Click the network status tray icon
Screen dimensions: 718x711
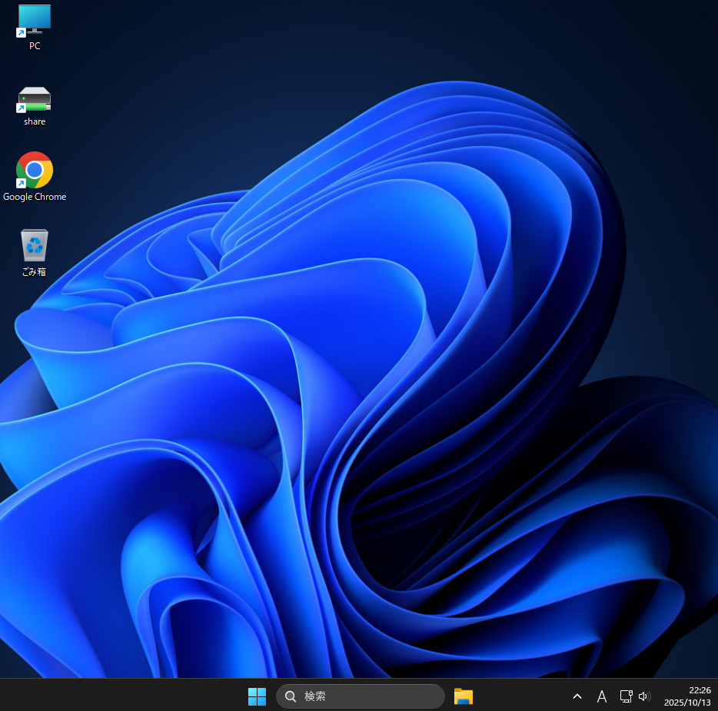tap(626, 696)
